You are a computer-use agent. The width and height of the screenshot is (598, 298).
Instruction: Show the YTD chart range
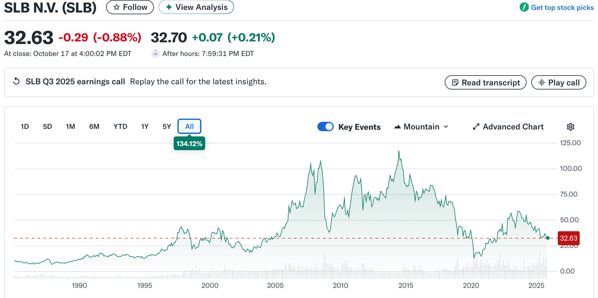pos(120,126)
